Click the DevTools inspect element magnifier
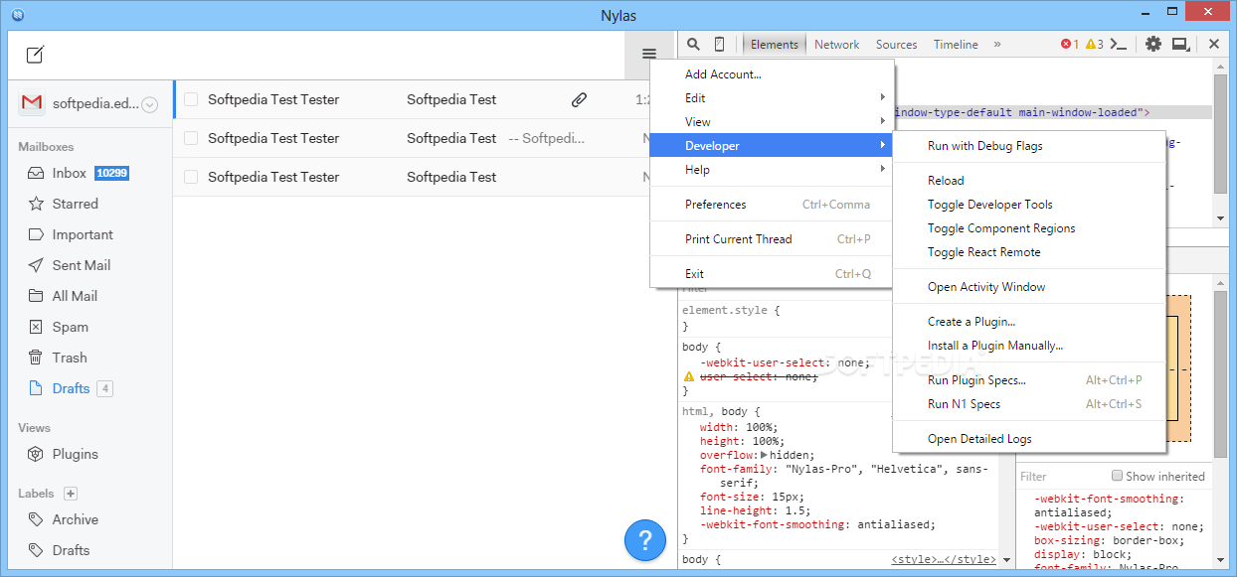1237x577 pixels. click(694, 44)
